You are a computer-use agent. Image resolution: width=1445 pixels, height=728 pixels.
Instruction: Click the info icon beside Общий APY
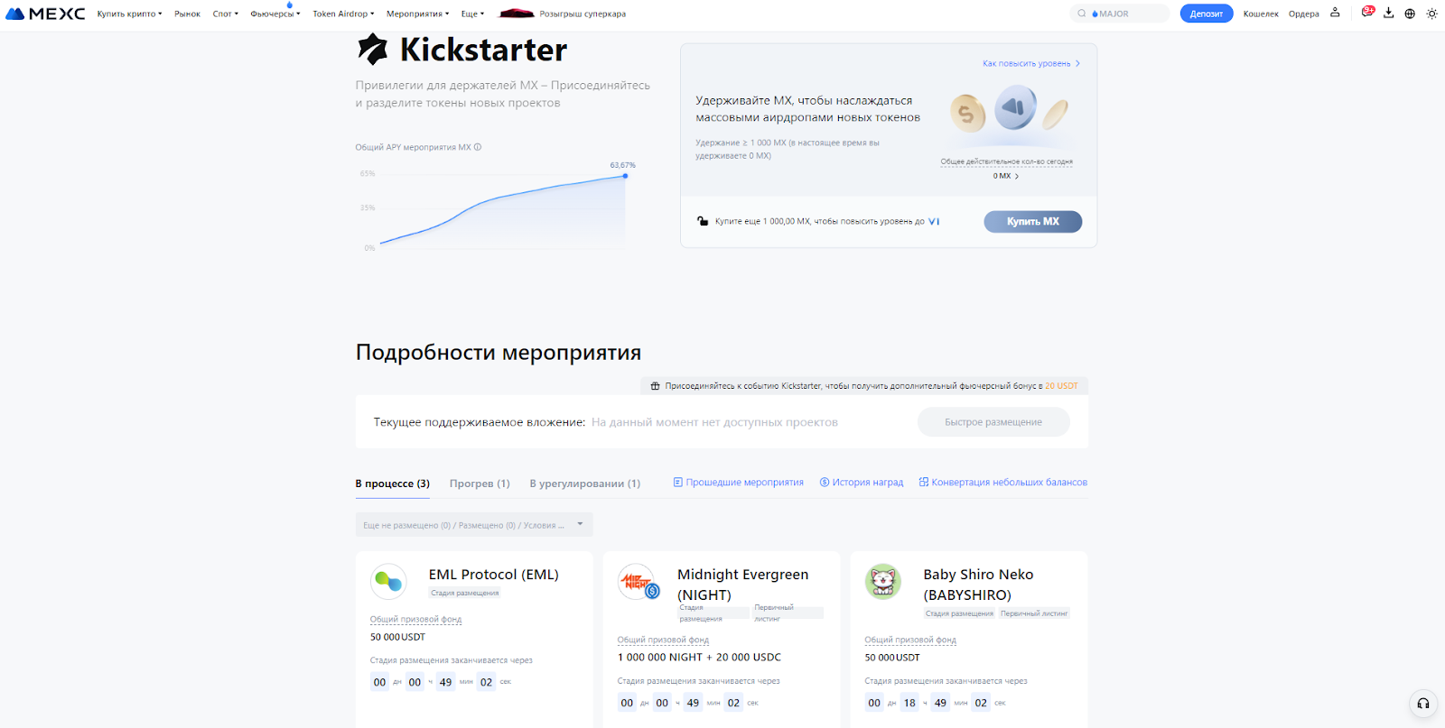point(478,147)
